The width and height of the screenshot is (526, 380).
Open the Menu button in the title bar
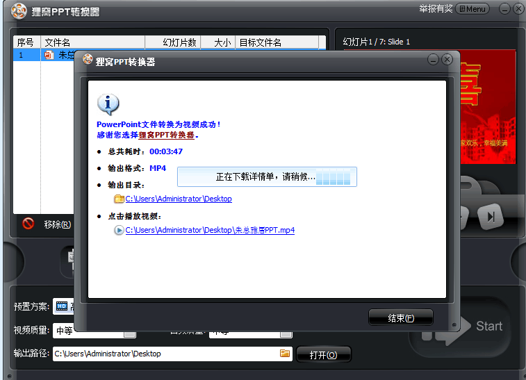click(x=472, y=9)
